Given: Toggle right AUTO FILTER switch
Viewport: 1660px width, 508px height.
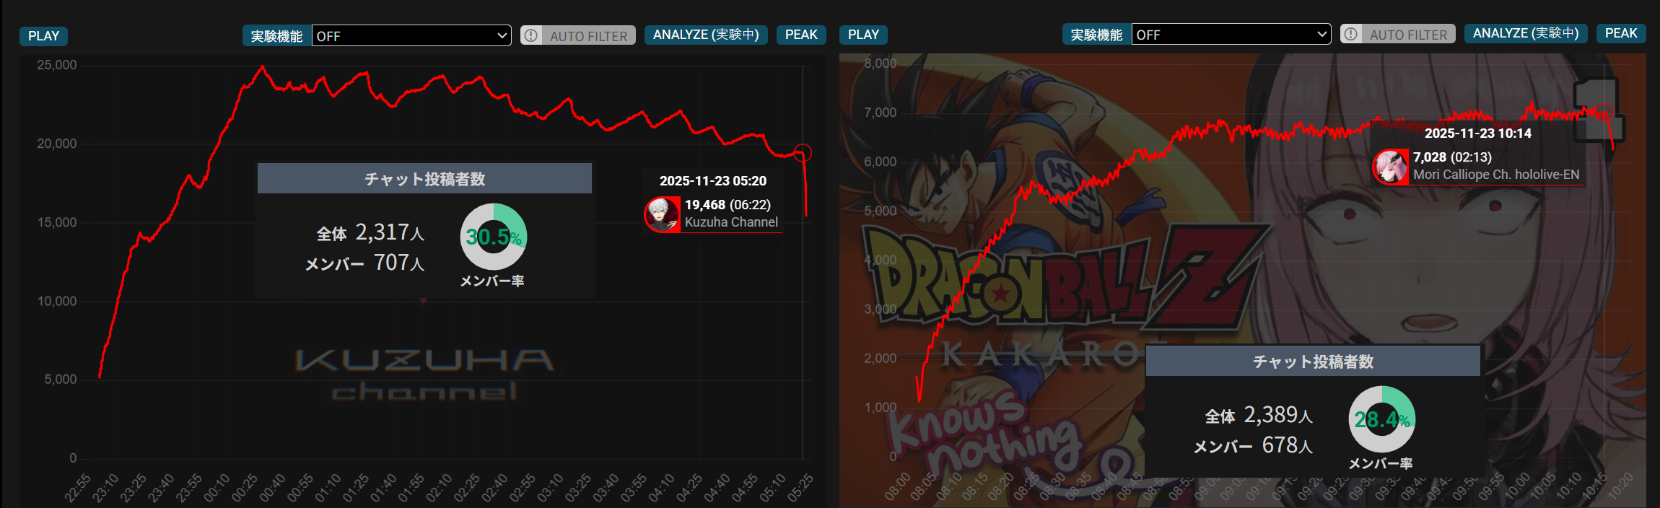Looking at the screenshot, I should pyautogui.click(x=1398, y=34).
